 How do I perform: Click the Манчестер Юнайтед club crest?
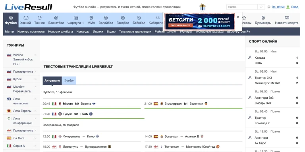218,147
